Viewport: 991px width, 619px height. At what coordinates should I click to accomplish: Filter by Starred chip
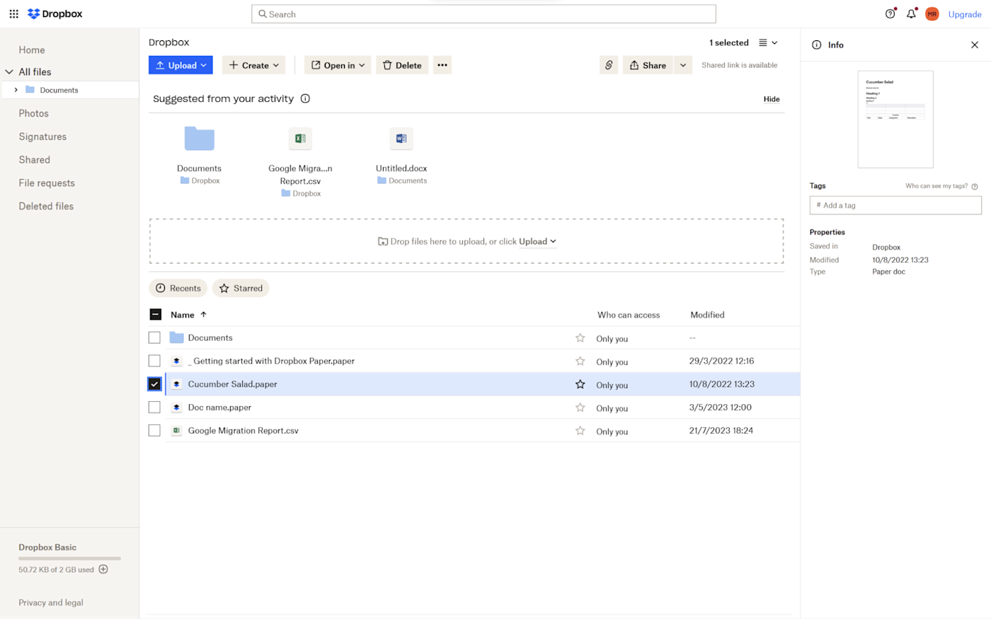[241, 288]
